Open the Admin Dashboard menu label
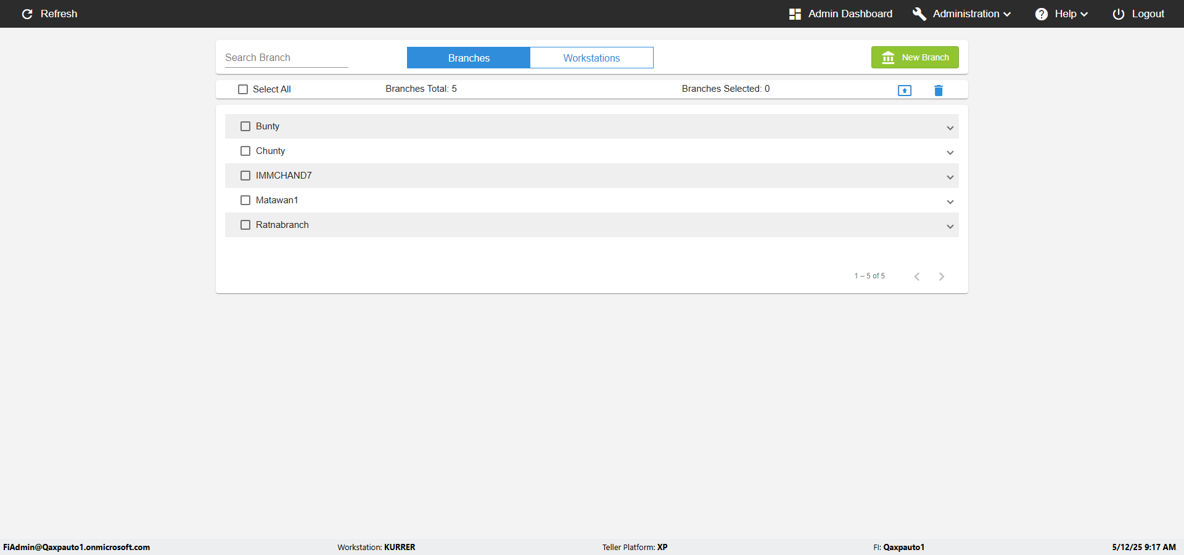This screenshot has height=555, width=1184. (x=850, y=14)
